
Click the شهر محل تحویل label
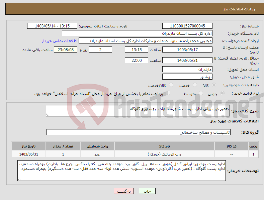click(244, 77)
